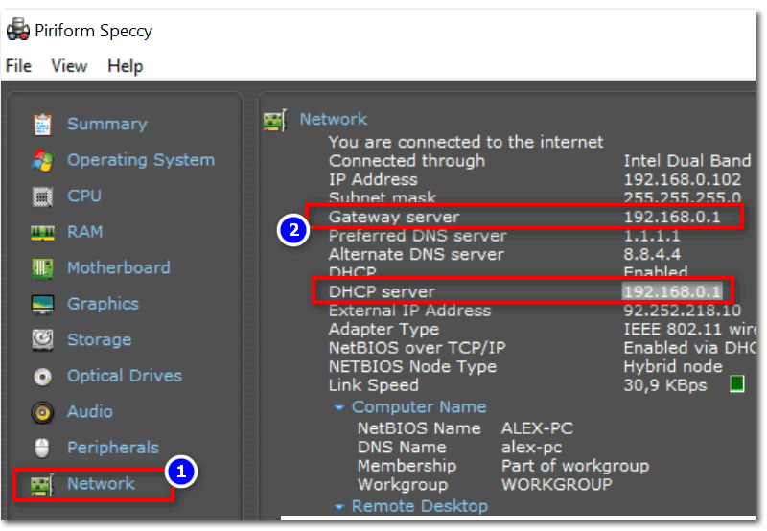Open the Peripherals section
Image resolution: width=767 pixels, height=531 pixels.
pyautogui.click(x=113, y=448)
